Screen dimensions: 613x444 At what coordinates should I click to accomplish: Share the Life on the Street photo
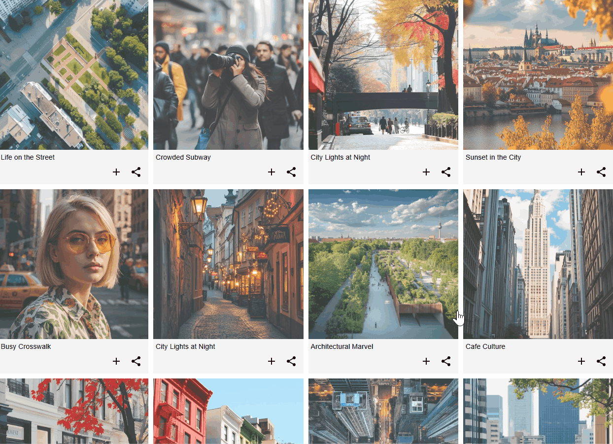tap(136, 172)
